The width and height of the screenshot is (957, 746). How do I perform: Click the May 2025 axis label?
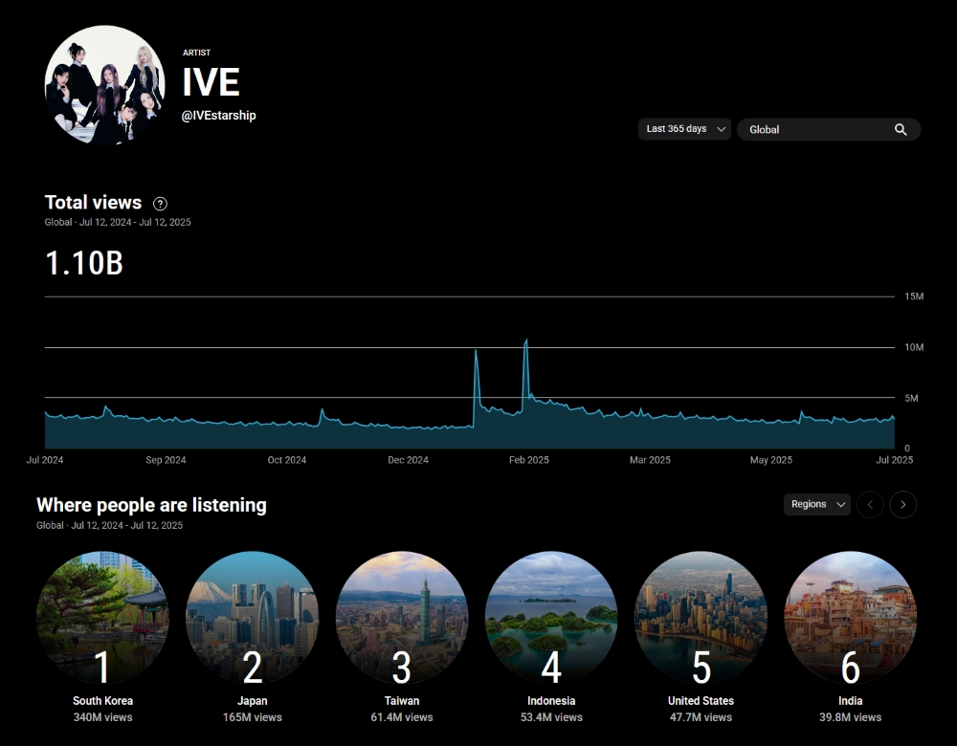coord(770,460)
